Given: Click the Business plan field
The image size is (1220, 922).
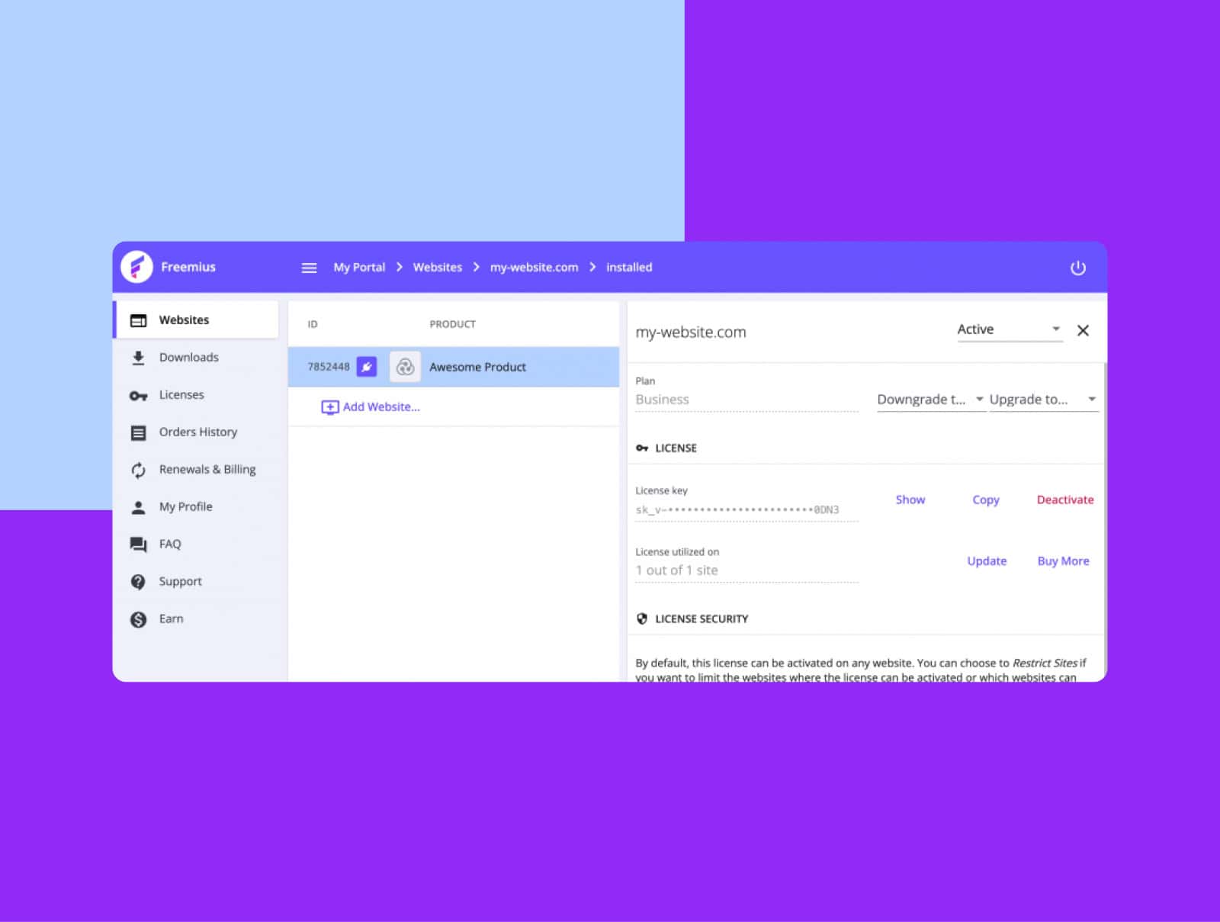Looking at the screenshot, I should coord(746,400).
